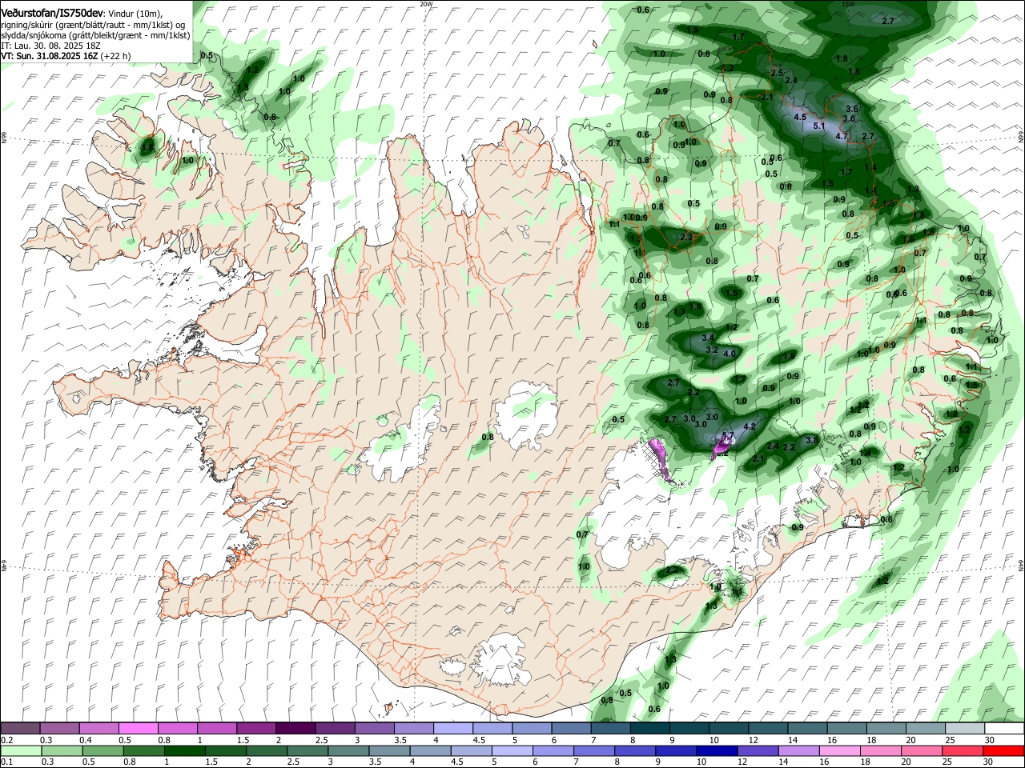Screen dimensions: 1025x768
Task: Click the 'slydda/snjókoma' legend description line
Action: [x=95, y=35]
